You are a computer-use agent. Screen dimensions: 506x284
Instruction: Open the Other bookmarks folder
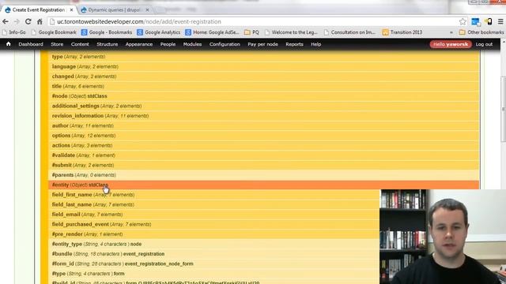[481, 32]
